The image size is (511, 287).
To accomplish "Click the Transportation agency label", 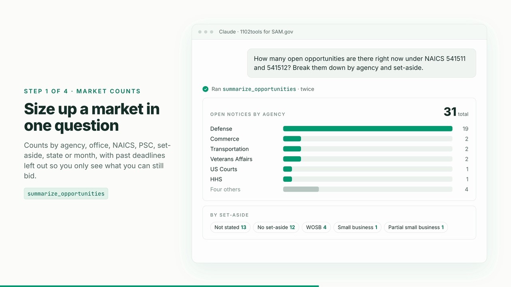I will [x=230, y=149].
